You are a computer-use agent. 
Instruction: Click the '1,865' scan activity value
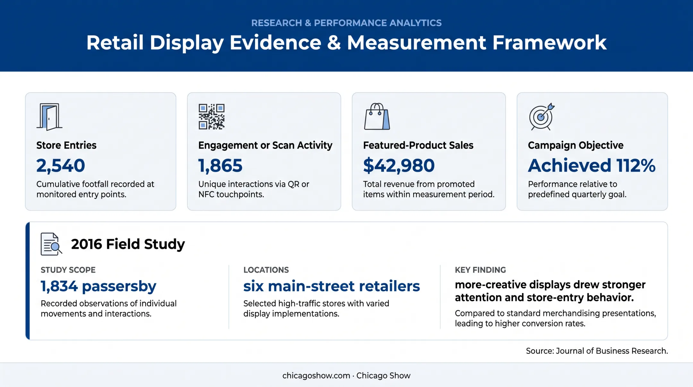pos(220,166)
